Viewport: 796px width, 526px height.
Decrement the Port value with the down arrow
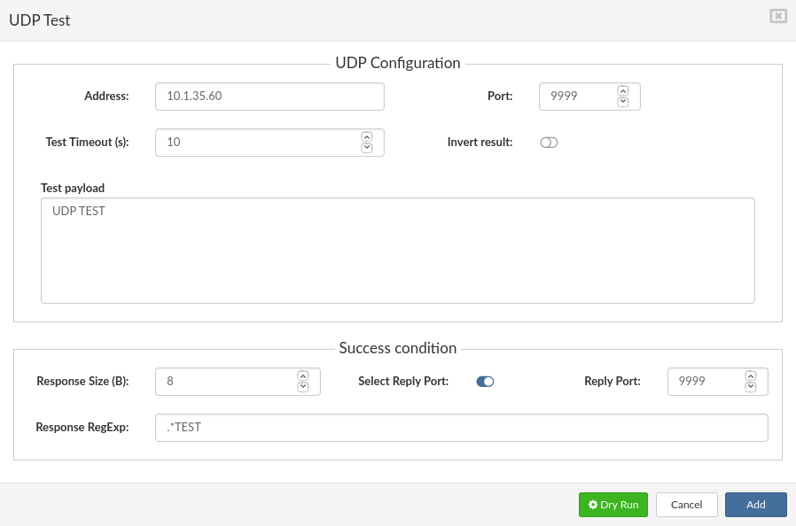pos(623,101)
